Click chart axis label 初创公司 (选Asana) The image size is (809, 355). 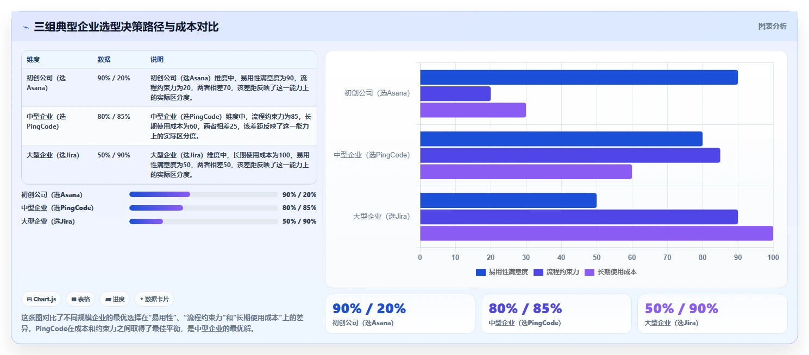tap(377, 93)
